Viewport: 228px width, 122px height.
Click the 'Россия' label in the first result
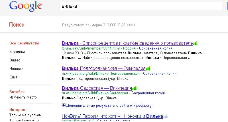click(x=129, y=48)
